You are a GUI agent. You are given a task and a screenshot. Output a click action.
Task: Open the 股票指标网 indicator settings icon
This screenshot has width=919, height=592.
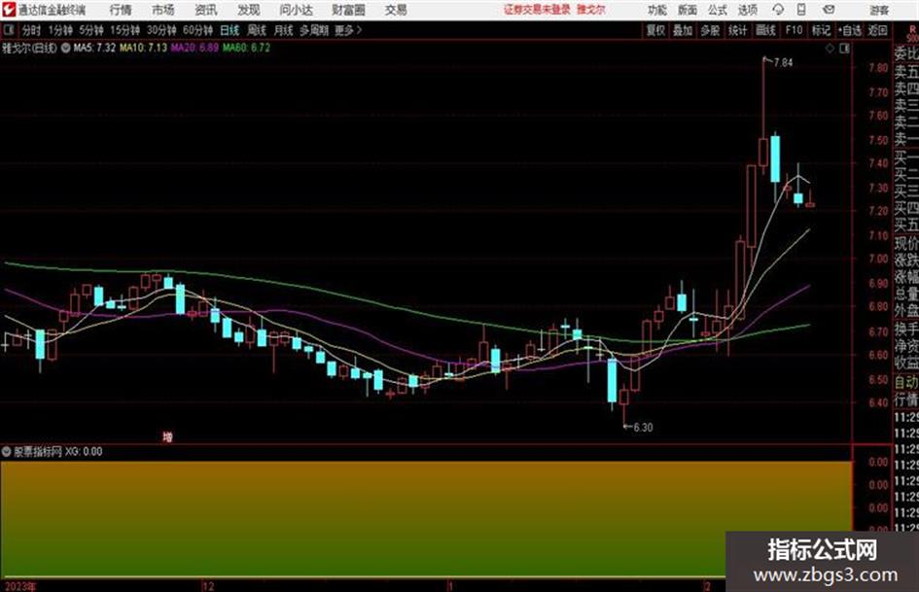pos(7,451)
